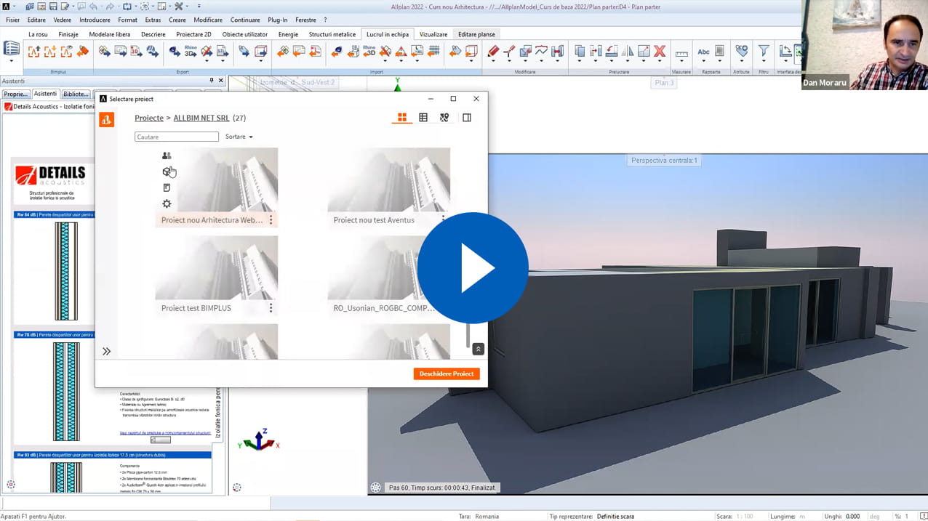Open the Proprie... palette tab
The height and width of the screenshot is (521, 928).
click(15, 94)
